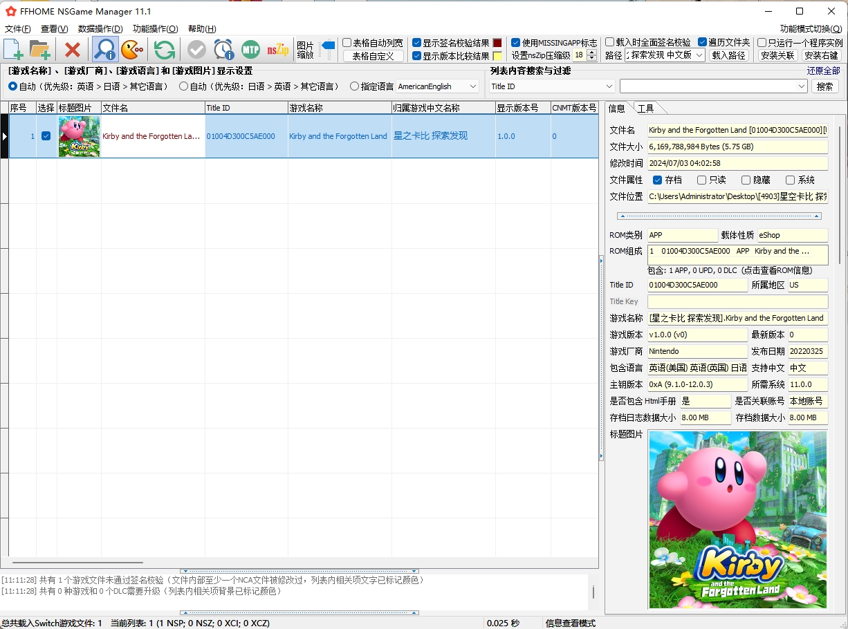Click the Pac-Man icon in toolbar

132,50
